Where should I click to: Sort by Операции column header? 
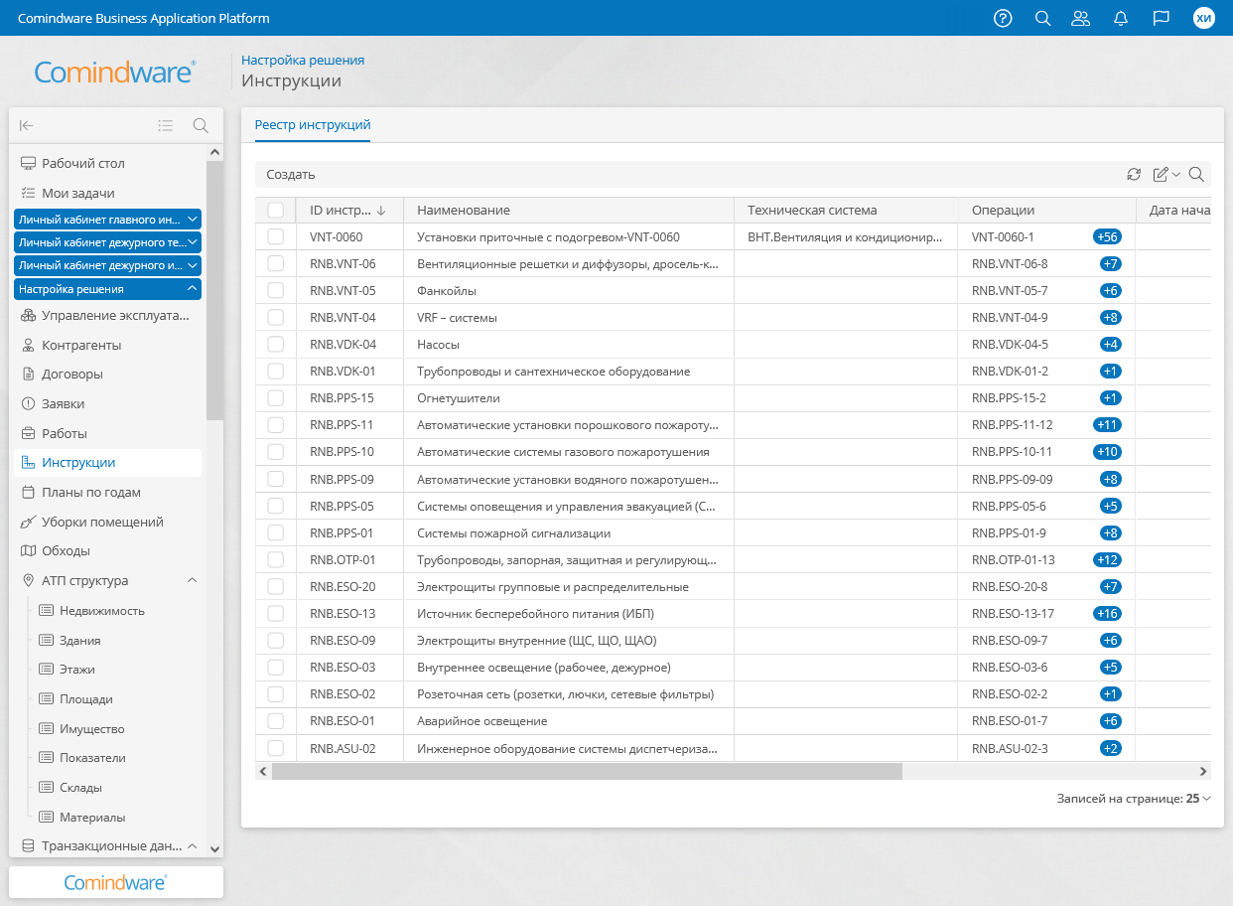tap(1046, 210)
